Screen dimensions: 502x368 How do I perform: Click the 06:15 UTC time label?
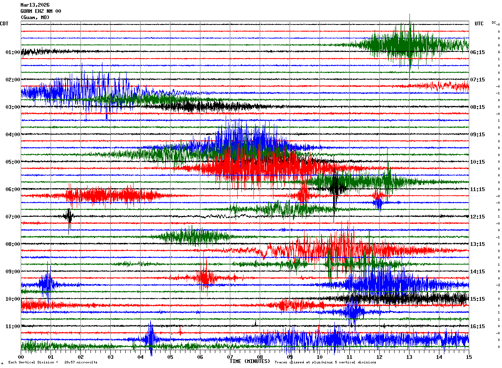(478, 52)
